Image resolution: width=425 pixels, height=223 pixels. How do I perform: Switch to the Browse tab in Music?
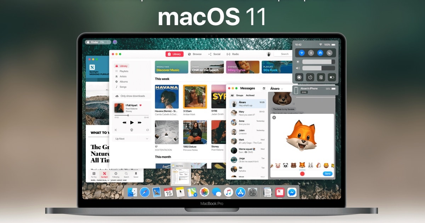tap(195, 54)
